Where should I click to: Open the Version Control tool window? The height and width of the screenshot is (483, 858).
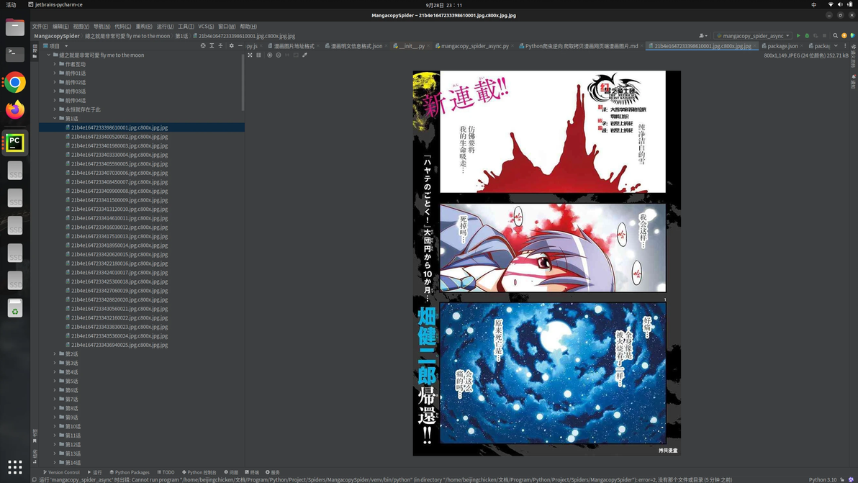point(61,472)
